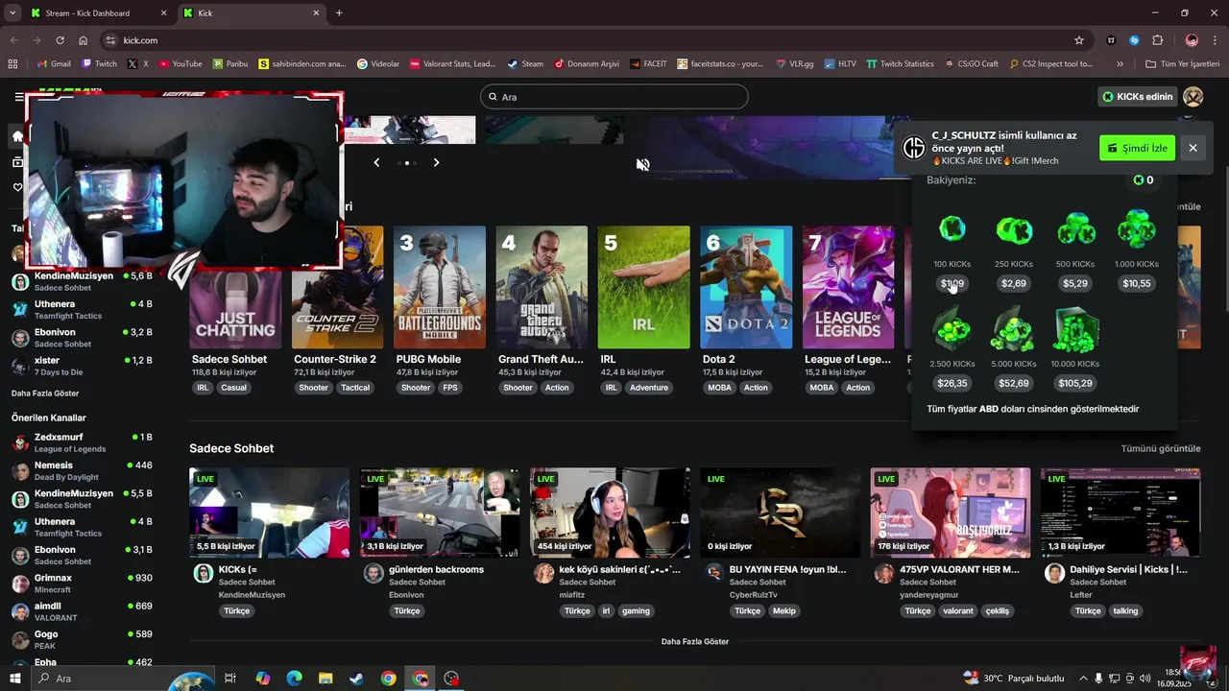Open the Dota 2 category card

(x=746, y=287)
